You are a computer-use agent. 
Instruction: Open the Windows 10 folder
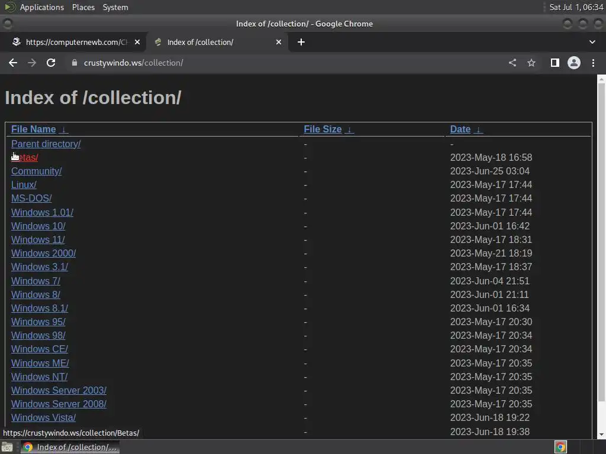tap(38, 226)
